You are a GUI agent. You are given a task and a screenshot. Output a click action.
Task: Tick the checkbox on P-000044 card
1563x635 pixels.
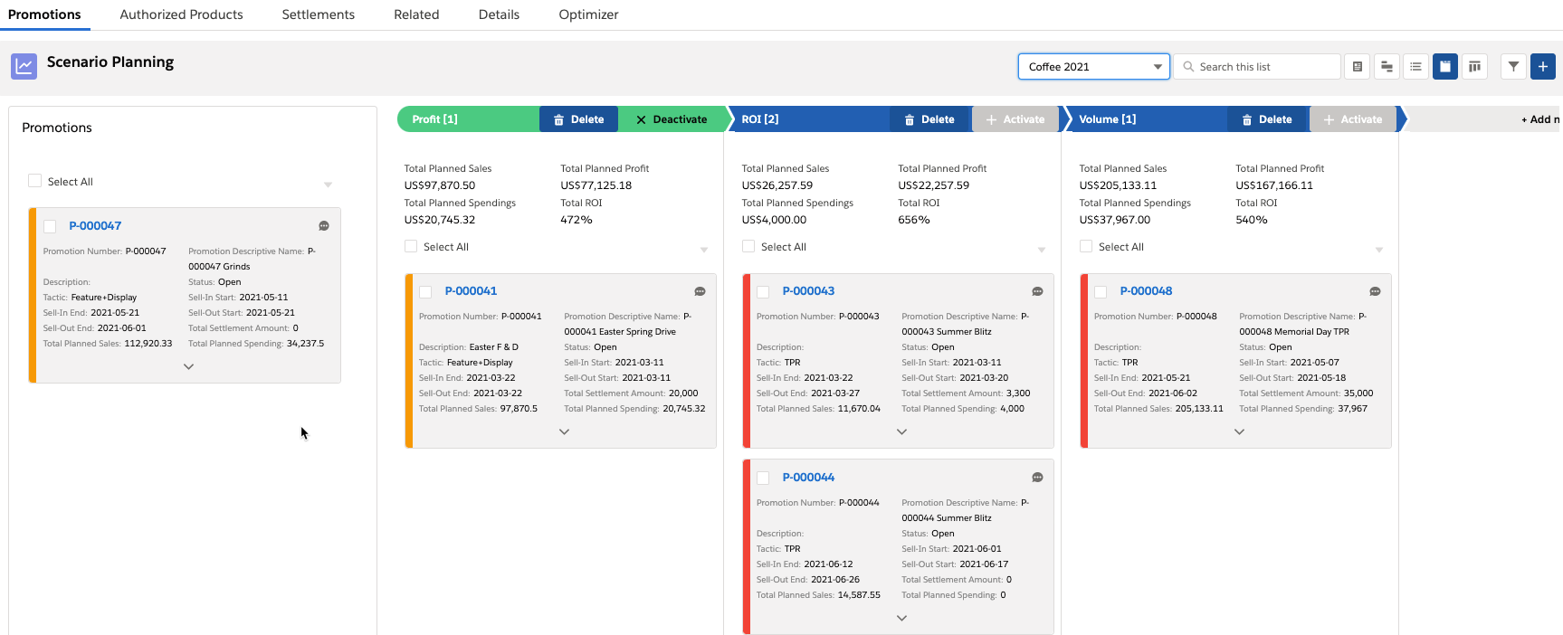click(x=763, y=478)
